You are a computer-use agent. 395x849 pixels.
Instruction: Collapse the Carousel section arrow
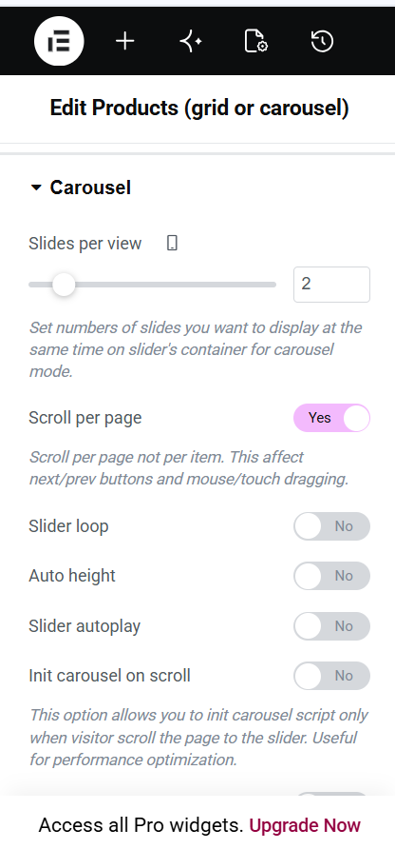click(36, 188)
